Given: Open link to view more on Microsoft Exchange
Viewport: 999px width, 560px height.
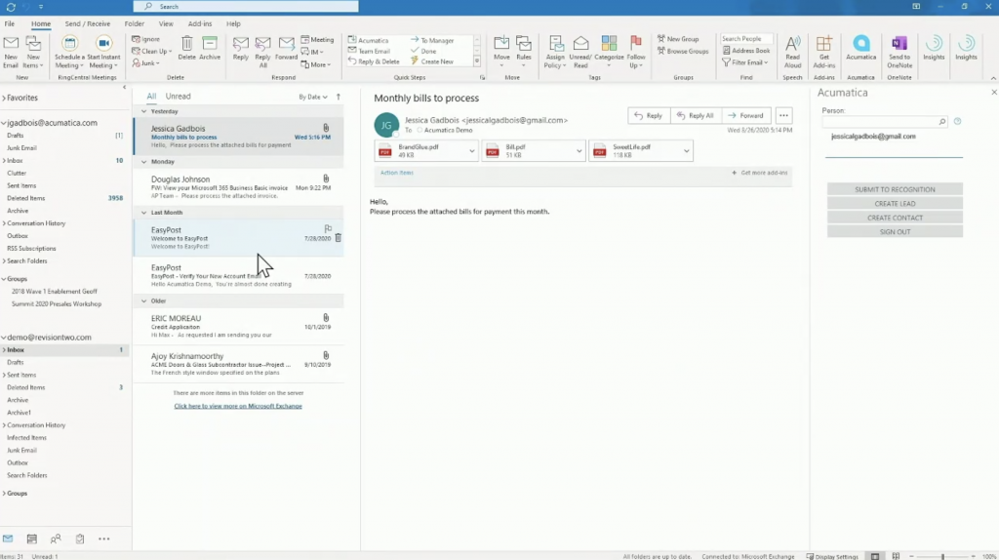Looking at the screenshot, I should click(238, 406).
